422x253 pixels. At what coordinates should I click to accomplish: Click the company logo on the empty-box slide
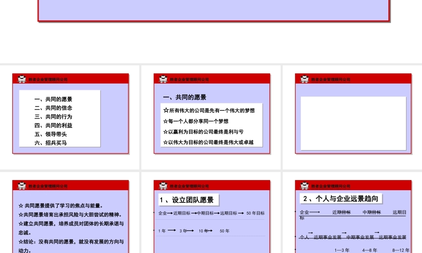click(x=304, y=79)
